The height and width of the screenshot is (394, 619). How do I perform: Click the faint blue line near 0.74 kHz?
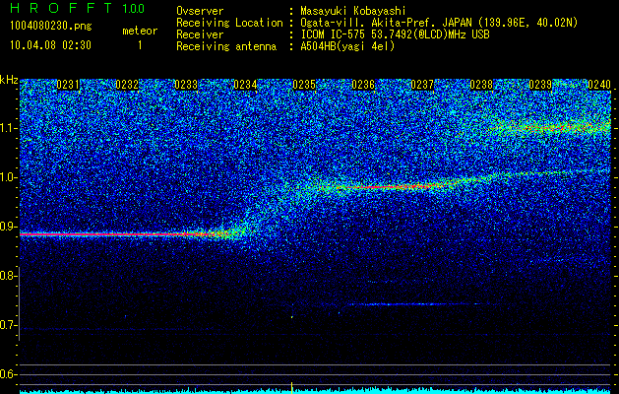click(414, 304)
